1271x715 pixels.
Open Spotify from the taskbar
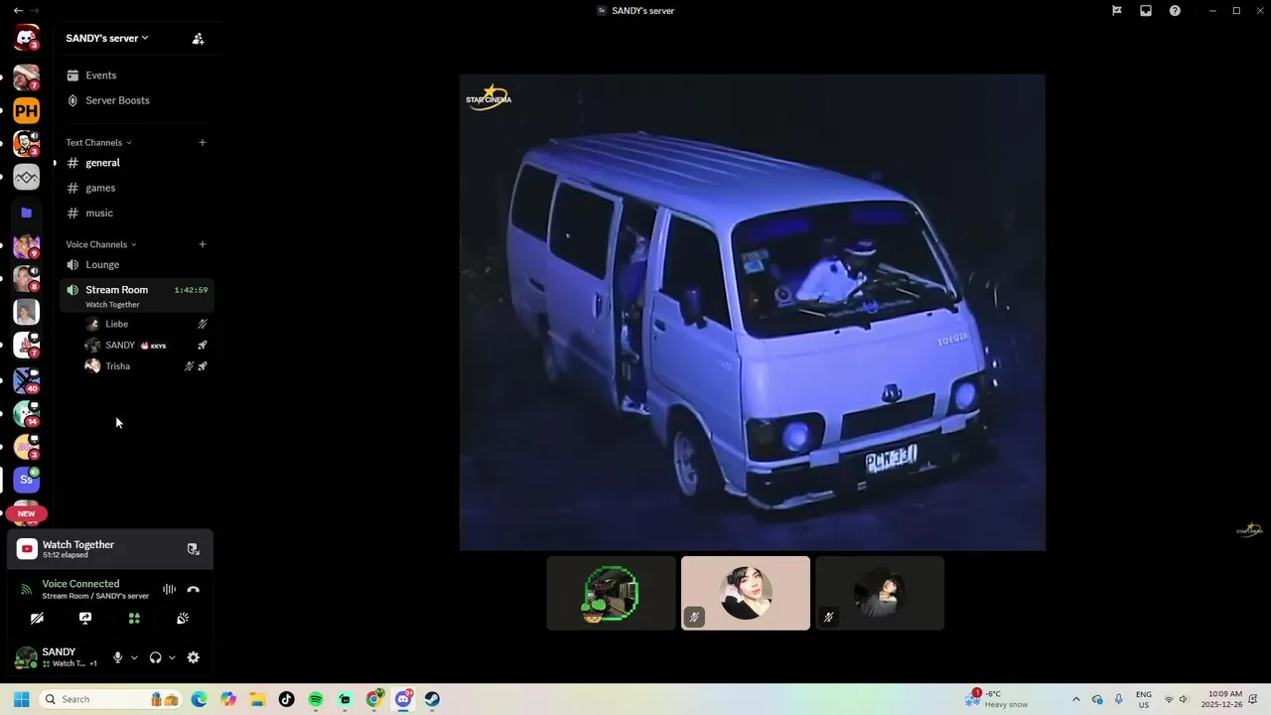point(316,699)
